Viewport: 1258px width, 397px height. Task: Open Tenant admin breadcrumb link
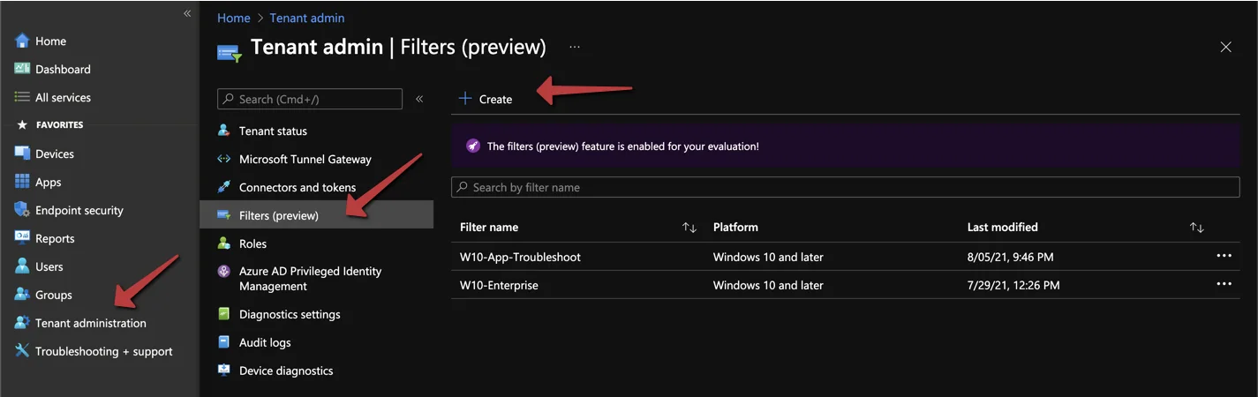pos(307,18)
